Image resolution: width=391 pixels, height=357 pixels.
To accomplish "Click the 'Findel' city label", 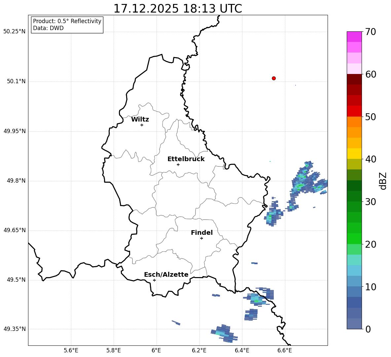I will coord(202,232).
